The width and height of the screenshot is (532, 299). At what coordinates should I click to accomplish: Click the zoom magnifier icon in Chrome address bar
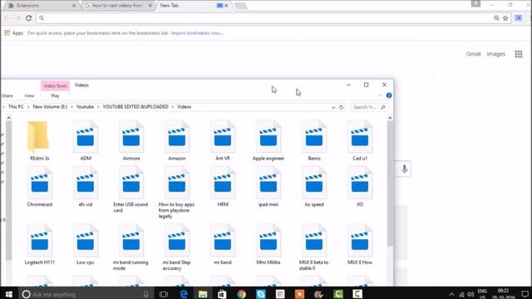point(496,18)
